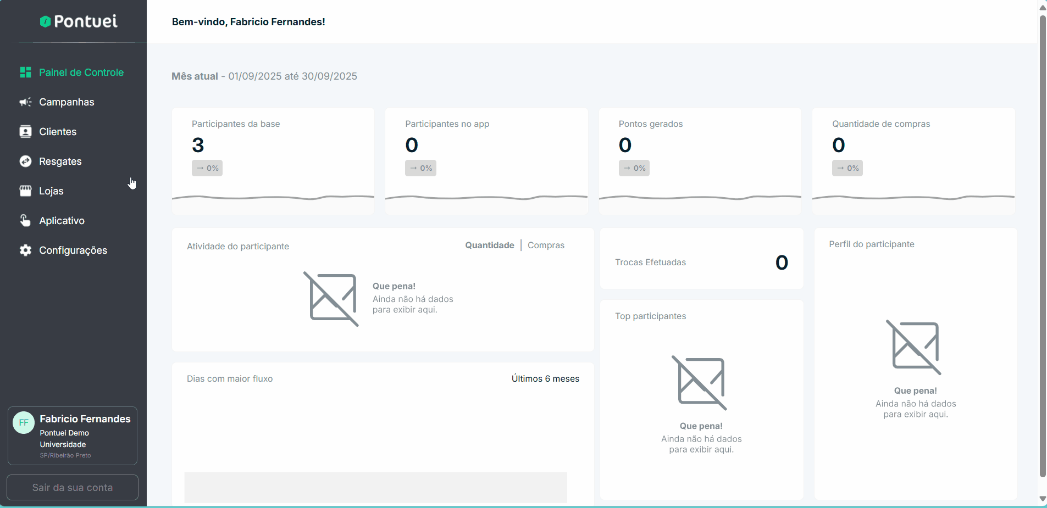1047x508 pixels.
Task: Click the Participantes da base card
Action: point(273,160)
